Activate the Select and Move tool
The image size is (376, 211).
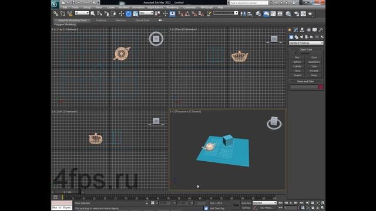coord(122,13)
